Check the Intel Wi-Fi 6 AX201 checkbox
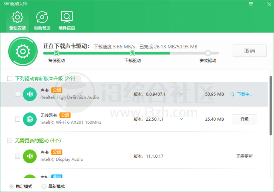 pos(18,119)
